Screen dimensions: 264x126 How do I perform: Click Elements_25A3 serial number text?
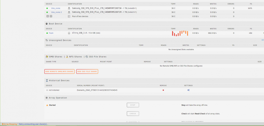[97, 90]
